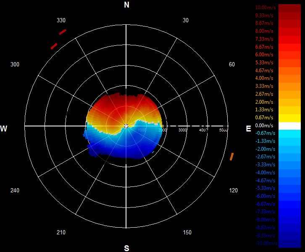Pick the white 0.00m/s color band
The image size is (305, 252).
(x=289, y=126)
